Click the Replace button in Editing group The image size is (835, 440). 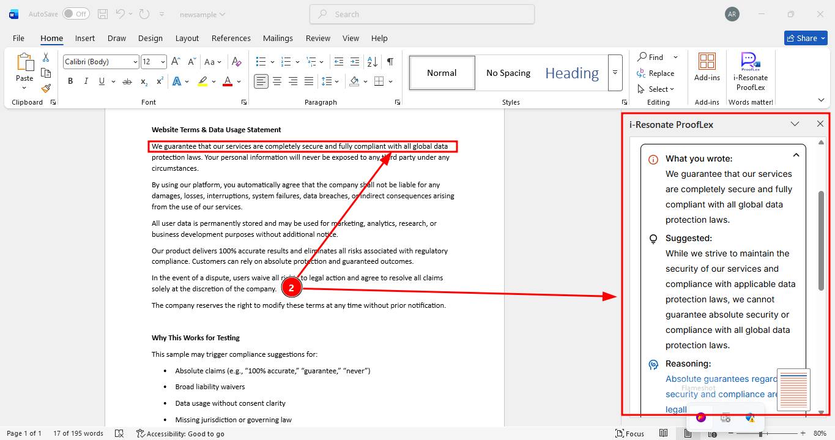click(655, 73)
